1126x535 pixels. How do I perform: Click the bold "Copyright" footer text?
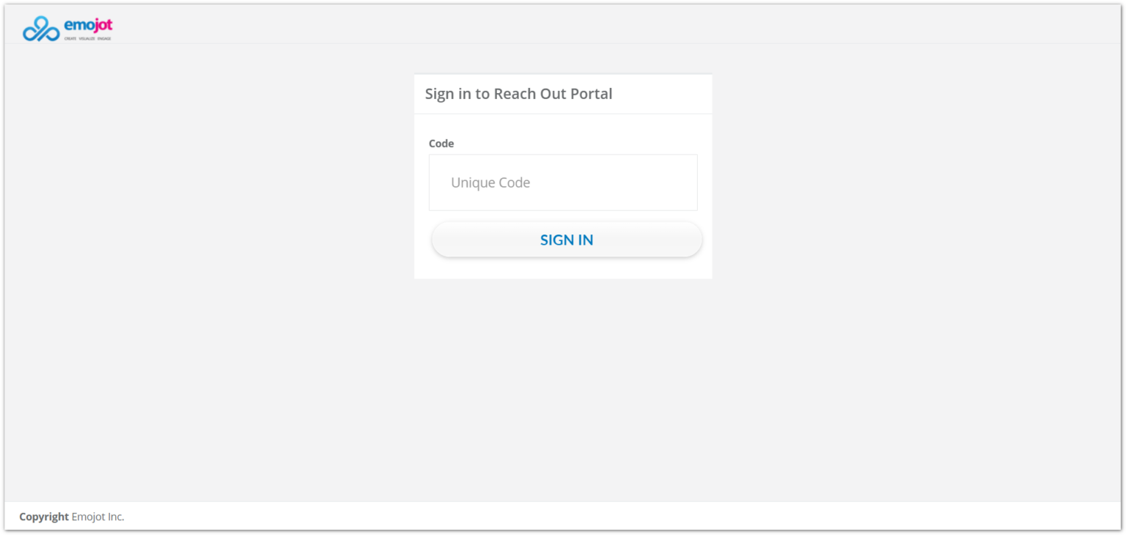coord(44,517)
